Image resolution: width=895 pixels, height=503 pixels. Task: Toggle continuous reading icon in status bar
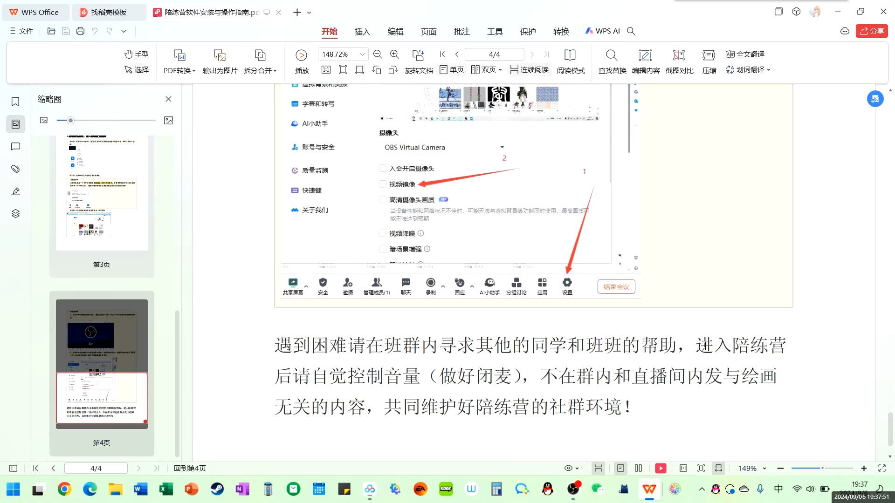click(598, 469)
